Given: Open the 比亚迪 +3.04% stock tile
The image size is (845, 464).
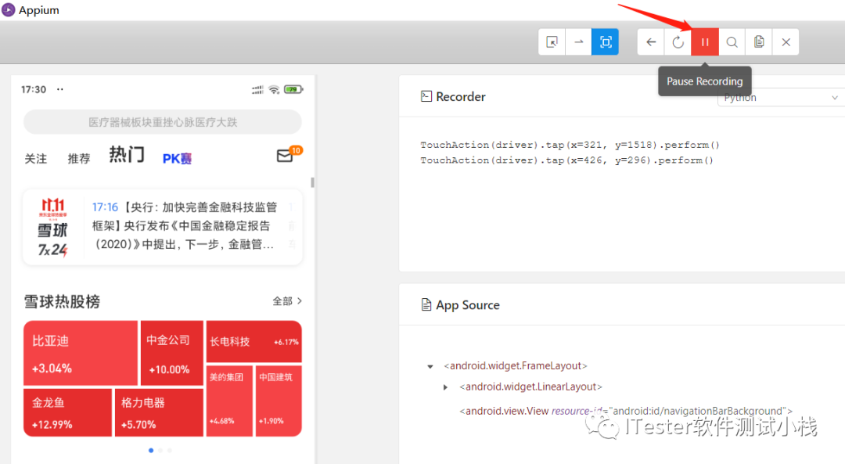Looking at the screenshot, I should point(81,353).
